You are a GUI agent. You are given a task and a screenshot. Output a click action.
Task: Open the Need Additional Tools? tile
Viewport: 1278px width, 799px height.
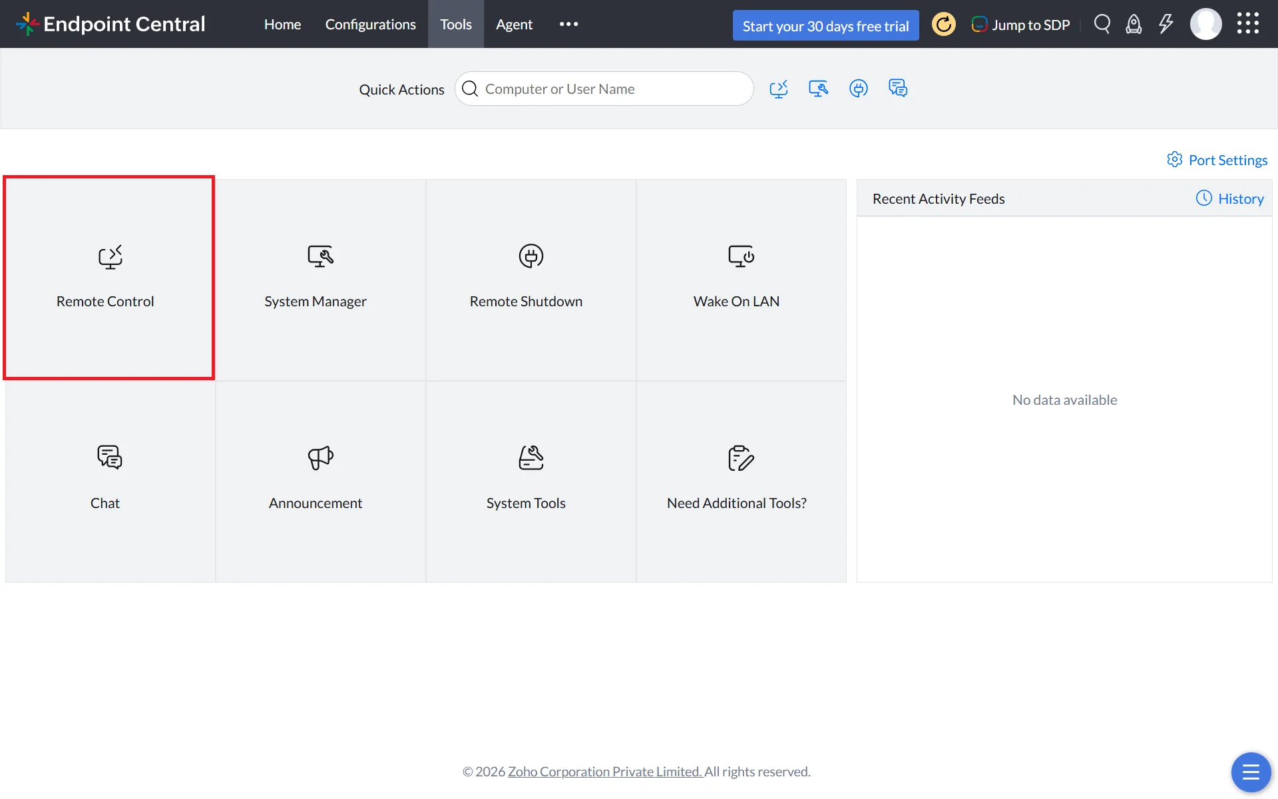(742, 481)
